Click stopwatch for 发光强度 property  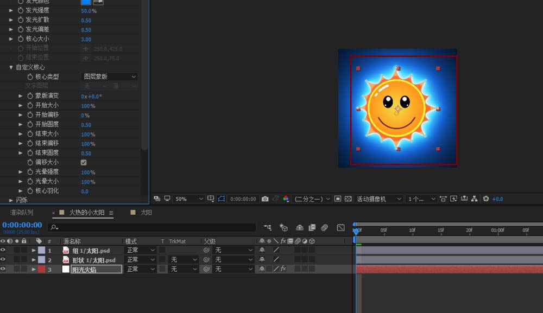point(21,10)
